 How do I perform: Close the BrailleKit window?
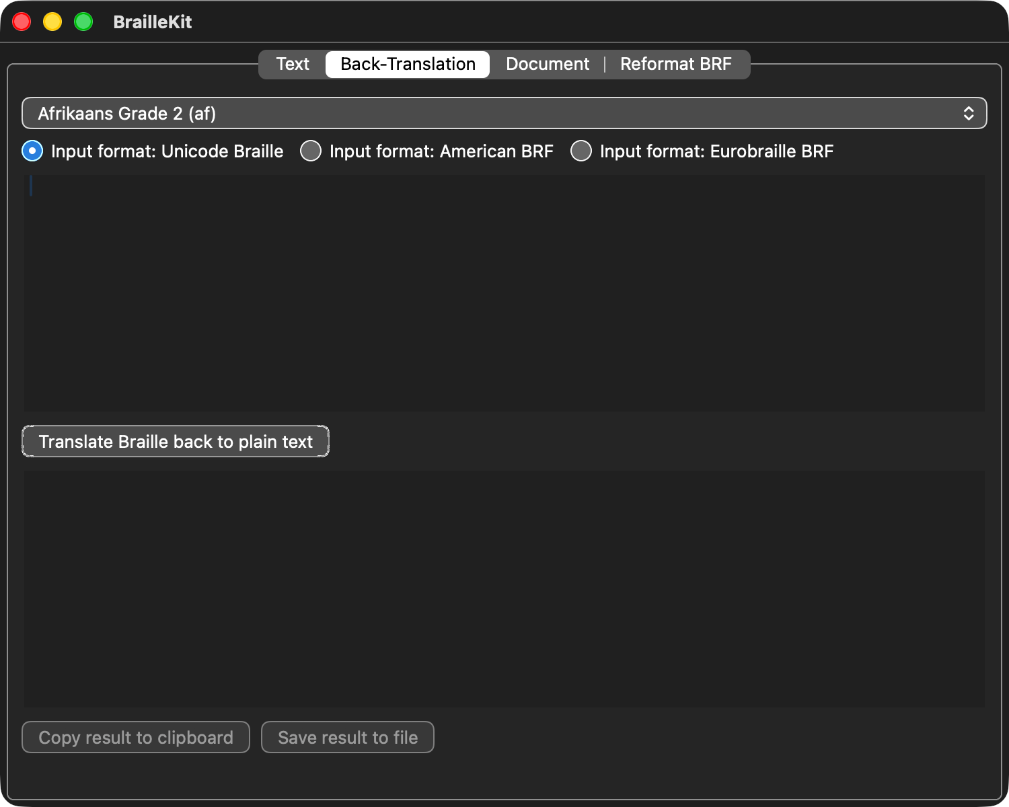(x=22, y=22)
